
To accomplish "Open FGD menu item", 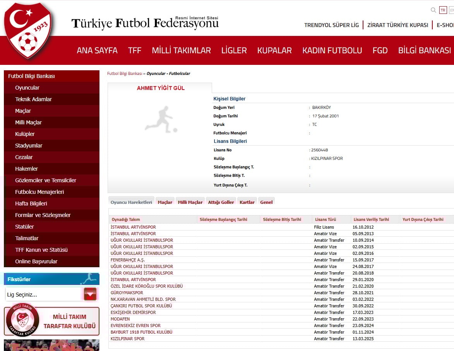I will (x=380, y=51).
